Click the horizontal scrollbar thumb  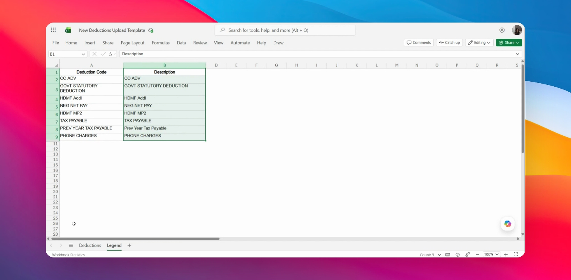(135, 239)
